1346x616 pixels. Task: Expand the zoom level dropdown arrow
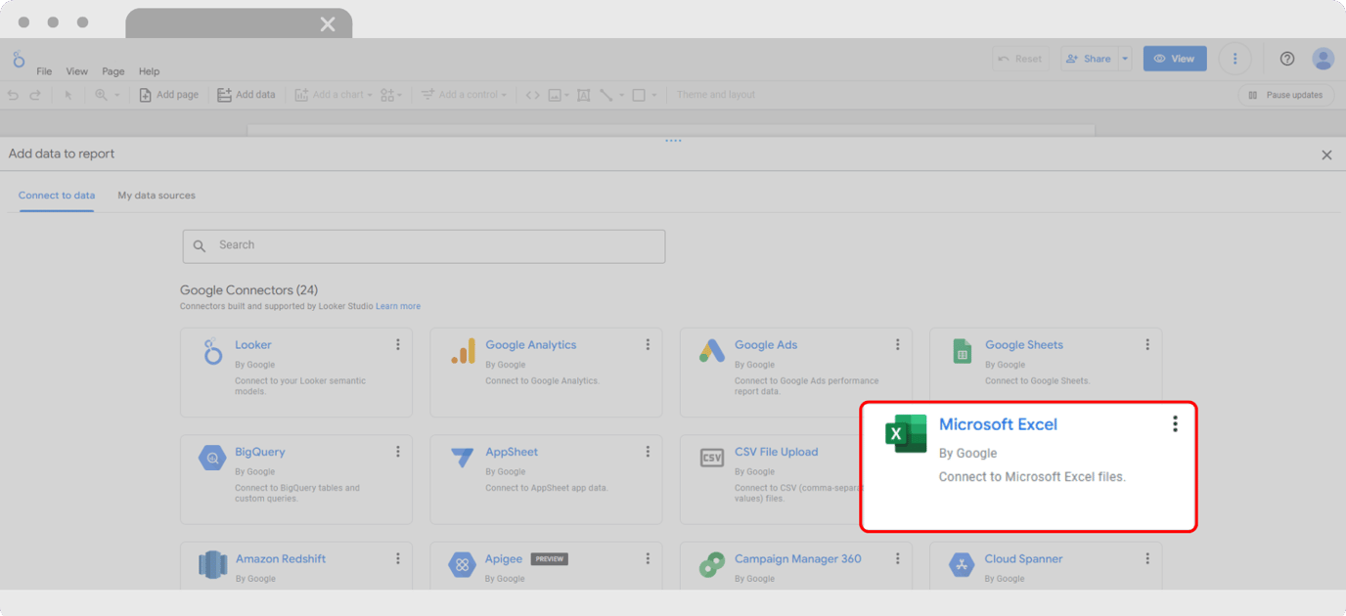click(x=117, y=95)
